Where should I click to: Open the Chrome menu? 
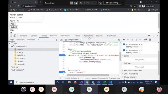tap(157, 6)
